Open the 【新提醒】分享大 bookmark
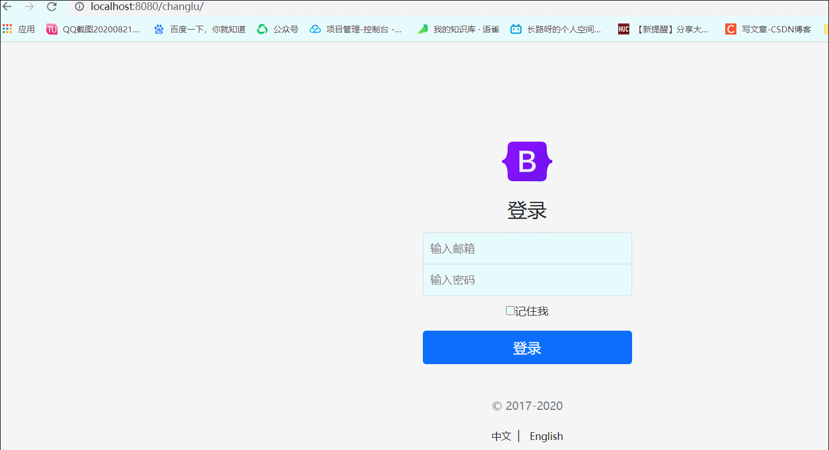Image resolution: width=829 pixels, height=450 pixels. point(663,29)
